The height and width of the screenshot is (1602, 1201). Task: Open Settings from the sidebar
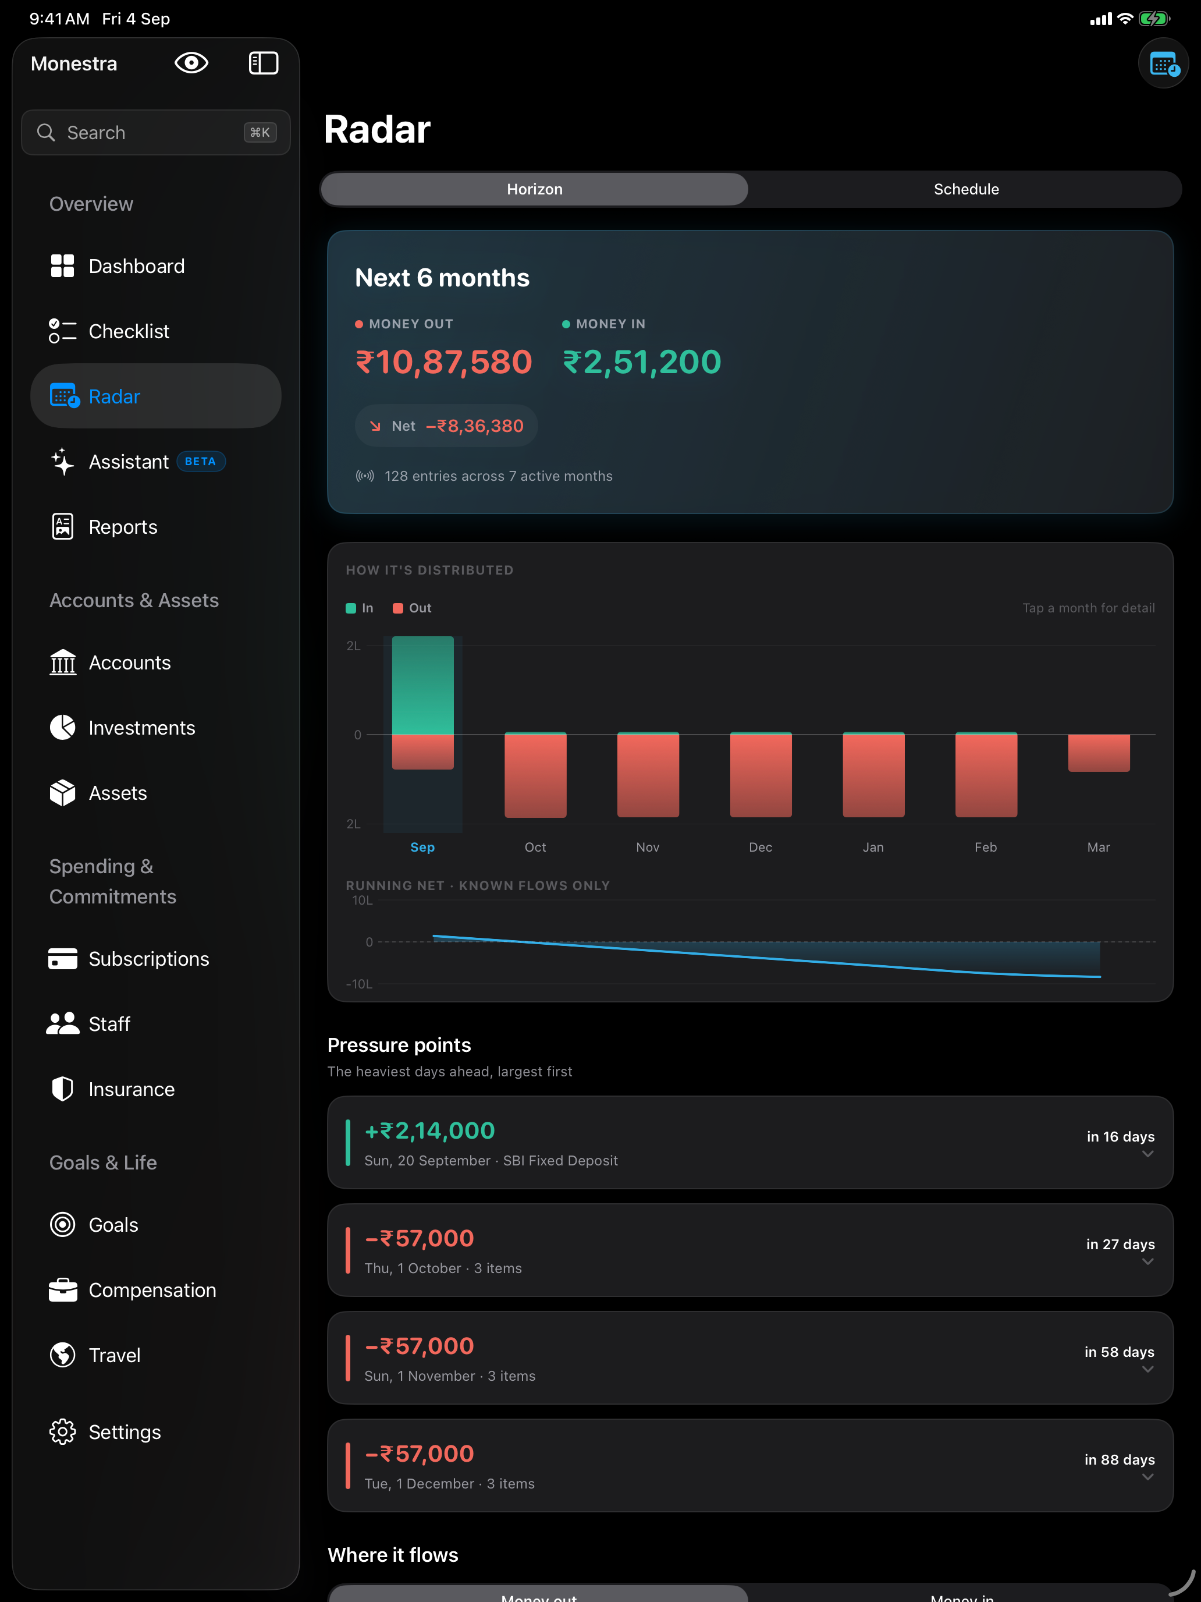(155, 1432)
